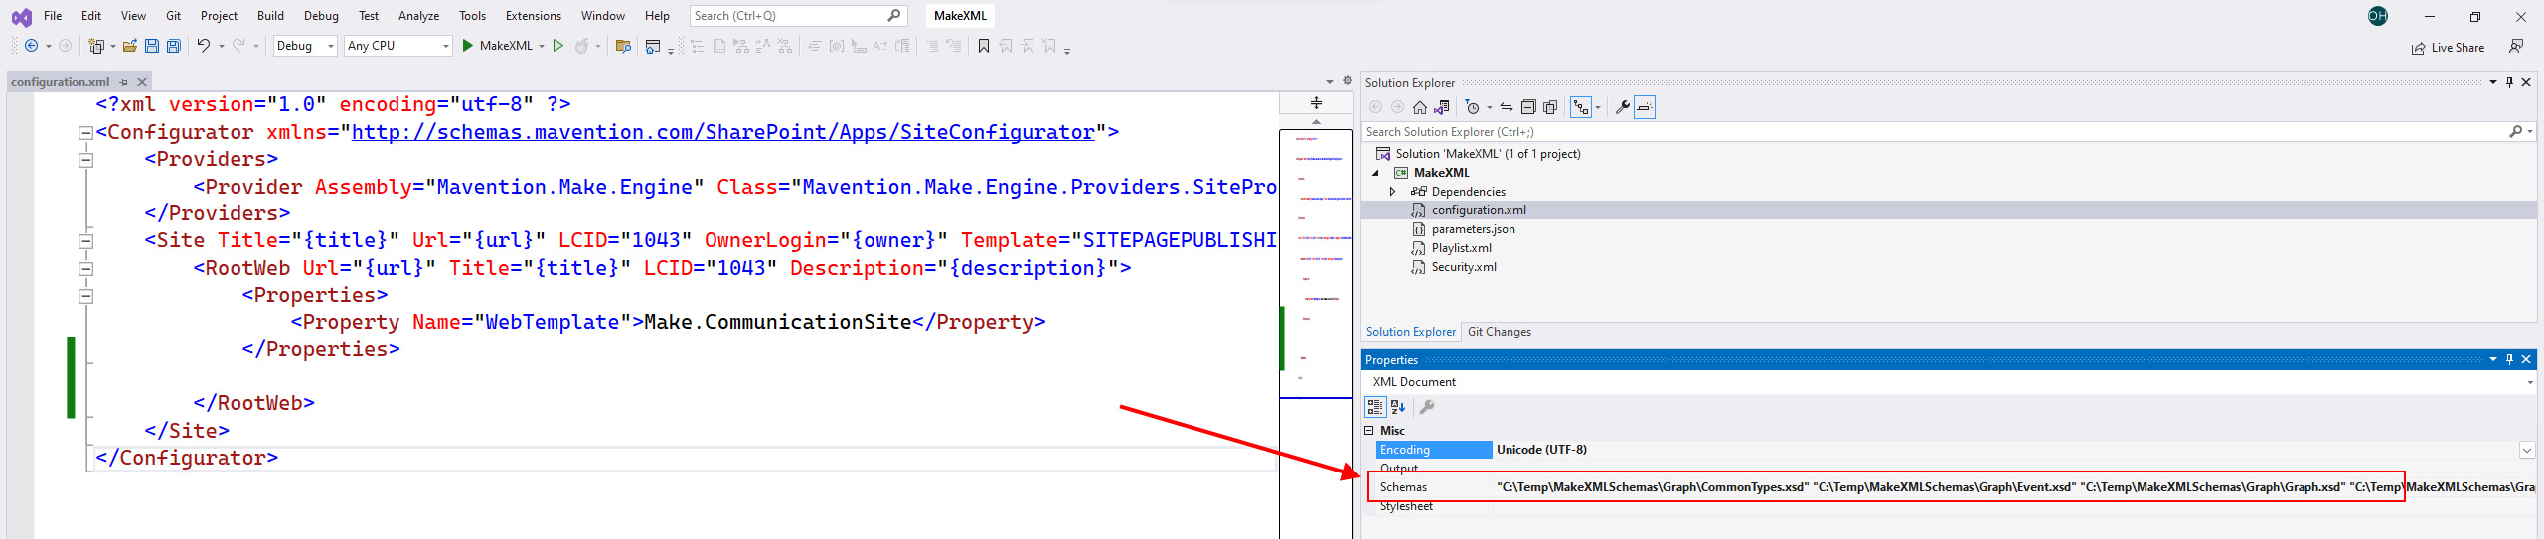
Task: Click the Live Share button
Action: (x=2448, y=48)
